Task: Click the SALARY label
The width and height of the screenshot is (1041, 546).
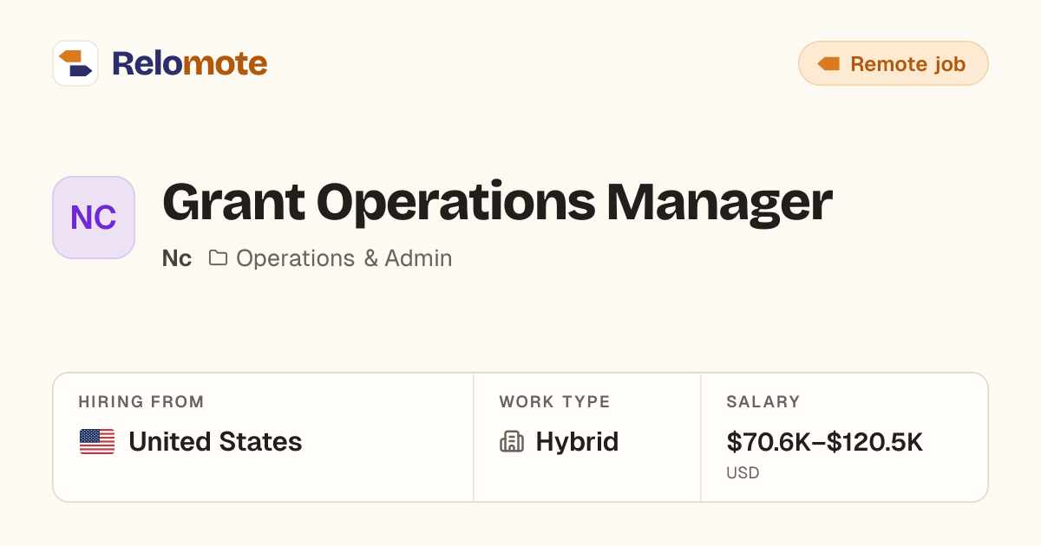Action: click(763, 402)
